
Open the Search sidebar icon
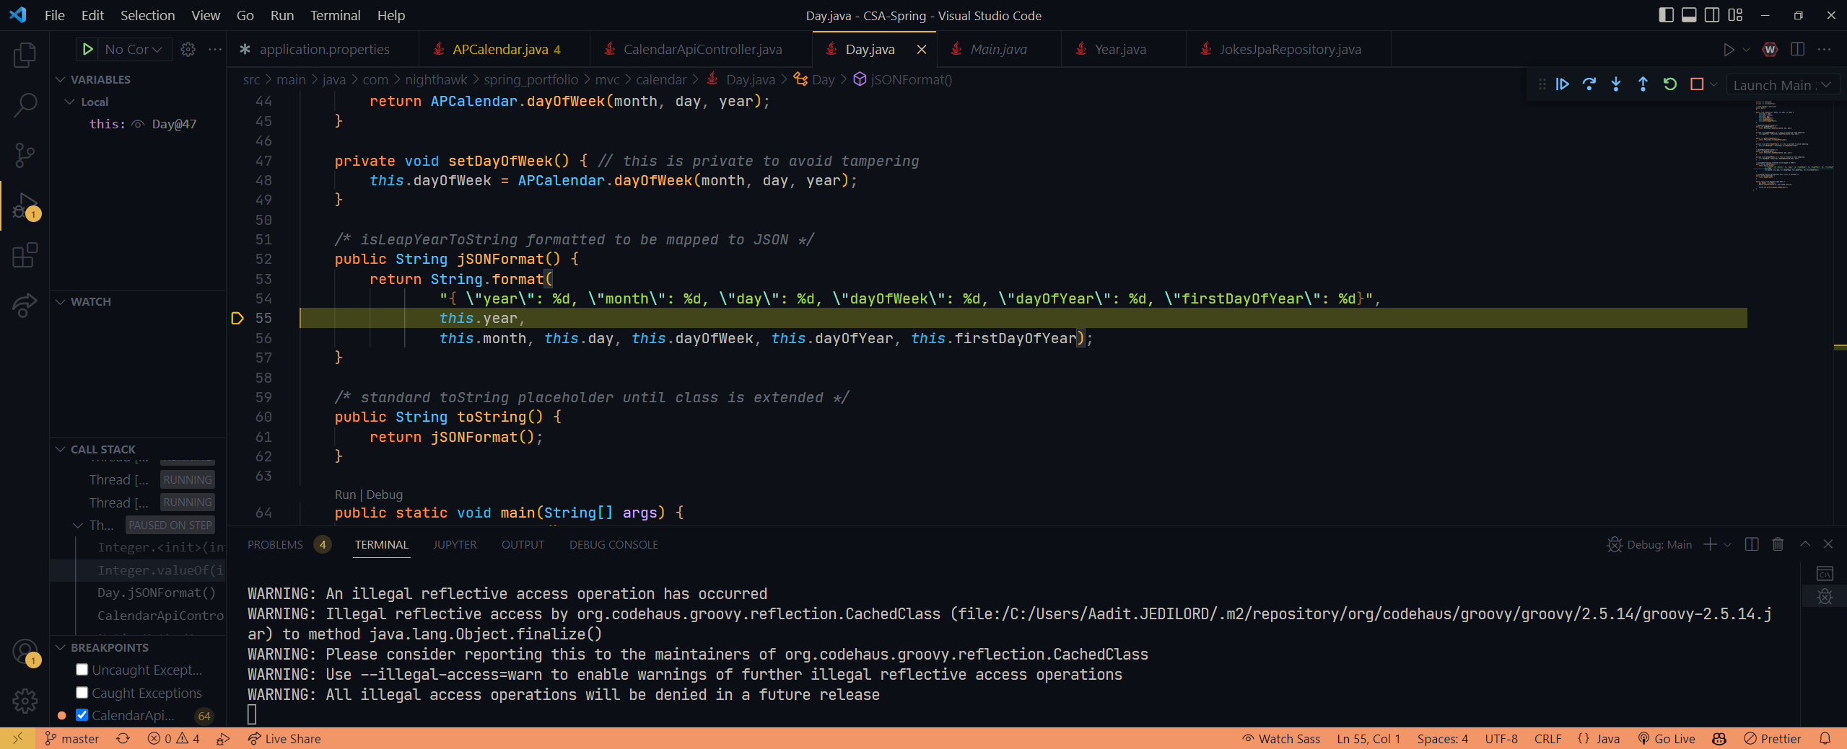pos(25,105)
